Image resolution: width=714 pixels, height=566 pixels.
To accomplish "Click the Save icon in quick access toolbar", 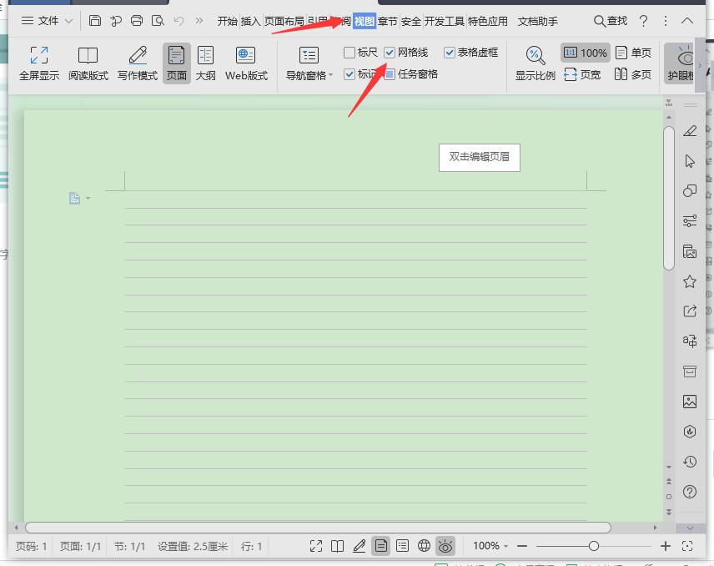I will (x=95, y=21).
